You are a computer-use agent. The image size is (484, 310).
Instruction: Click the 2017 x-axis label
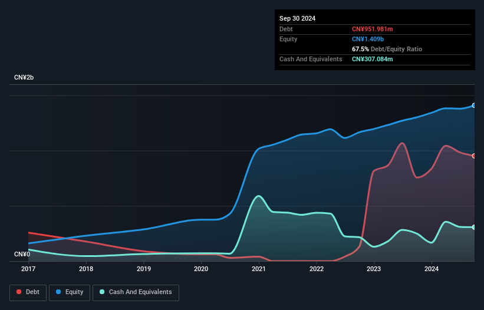[28, 269]
